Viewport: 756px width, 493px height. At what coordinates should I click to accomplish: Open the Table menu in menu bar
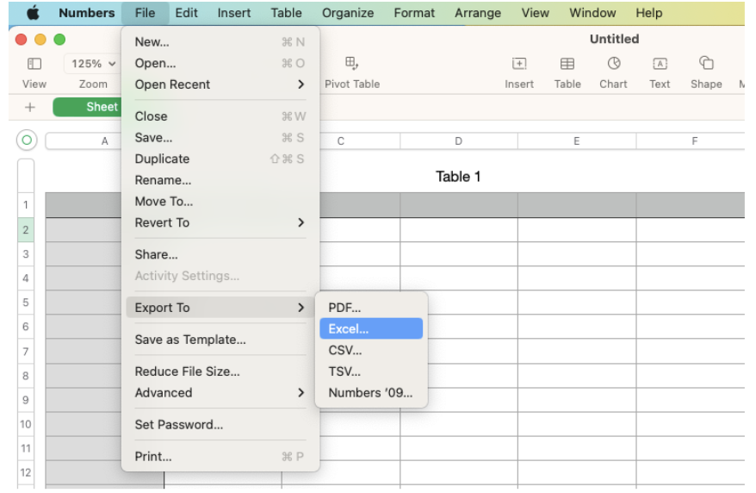286,13
